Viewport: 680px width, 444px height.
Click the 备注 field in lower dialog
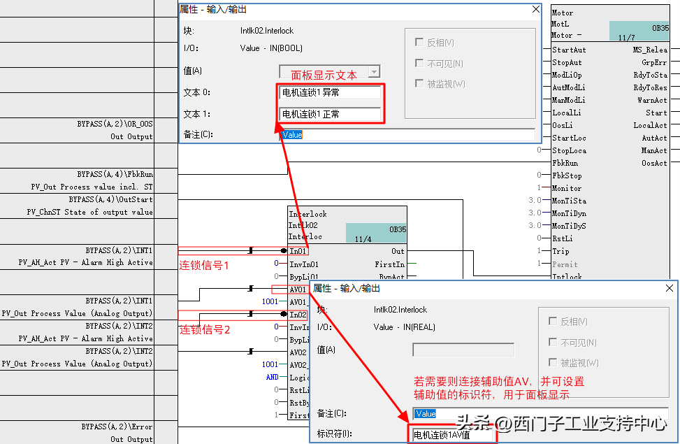pyautogui.click(x=538, y=413)
